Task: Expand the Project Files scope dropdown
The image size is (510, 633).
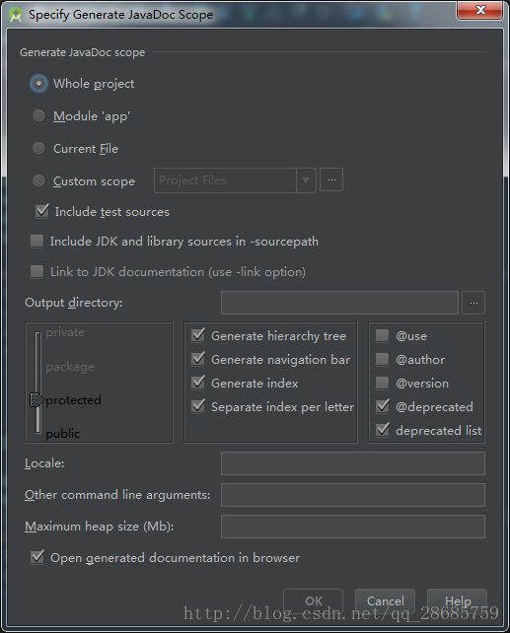Action: click(x=306, y=180)
